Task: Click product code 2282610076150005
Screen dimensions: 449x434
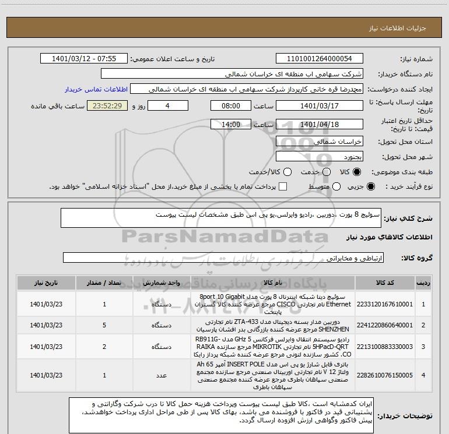Action: 385,375
